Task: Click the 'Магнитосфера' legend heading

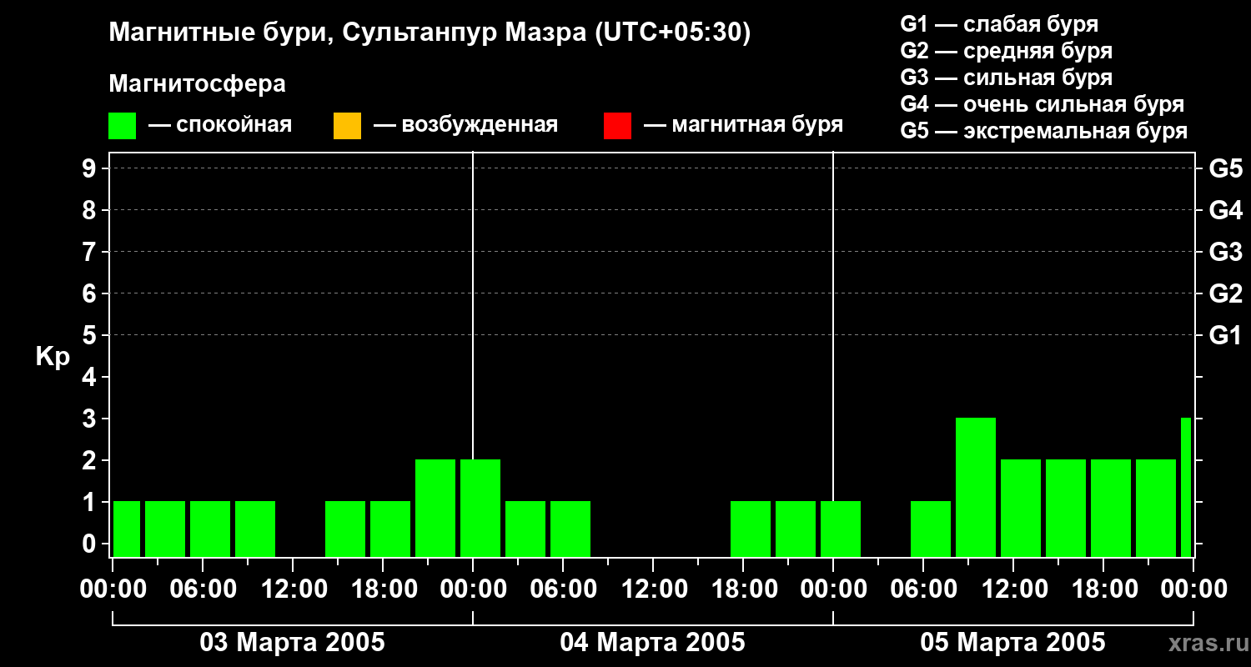Action: pos(197,84)
